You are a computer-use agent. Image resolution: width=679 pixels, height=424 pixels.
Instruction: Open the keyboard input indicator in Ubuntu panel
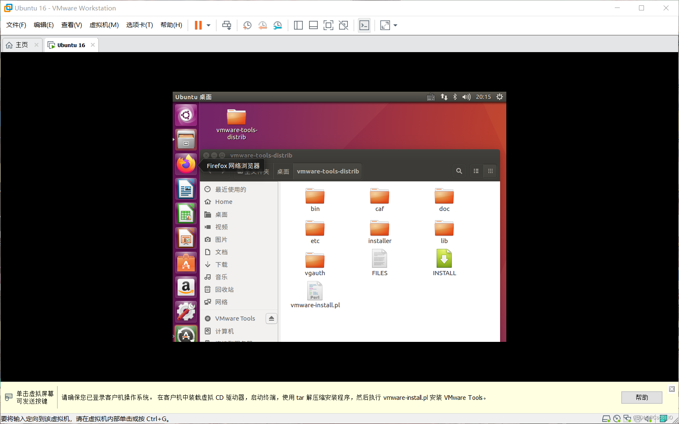[431, 97]
